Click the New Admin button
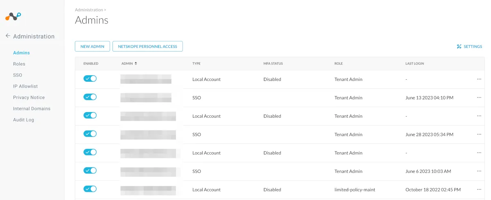 [92, 47]
